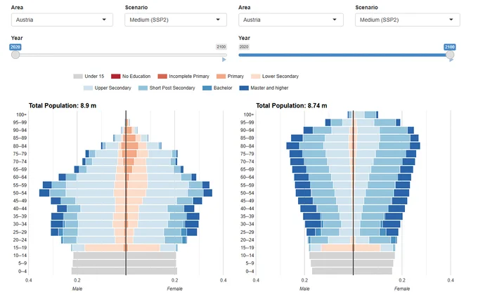Play the right Year slider animation

click(451, 60)
